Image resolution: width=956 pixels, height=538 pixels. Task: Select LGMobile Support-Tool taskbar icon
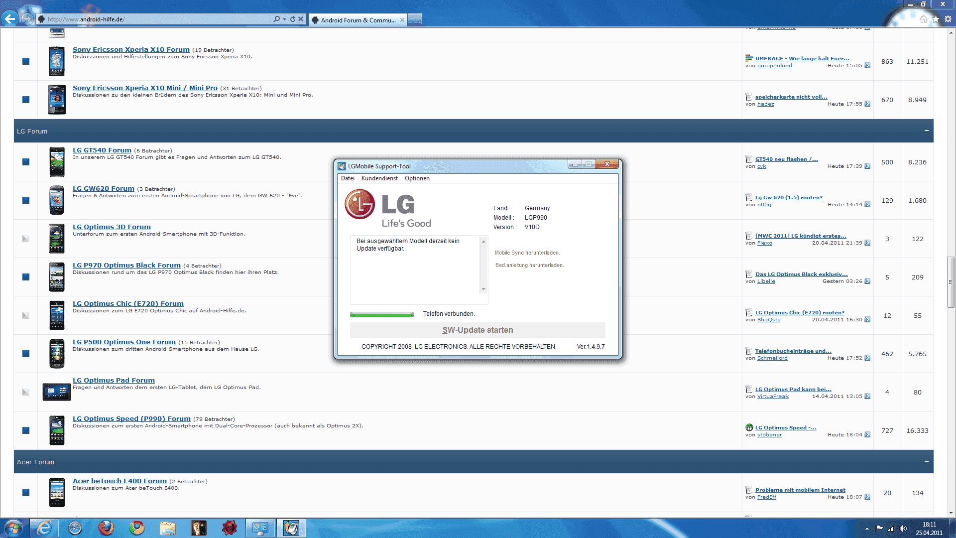291,528
